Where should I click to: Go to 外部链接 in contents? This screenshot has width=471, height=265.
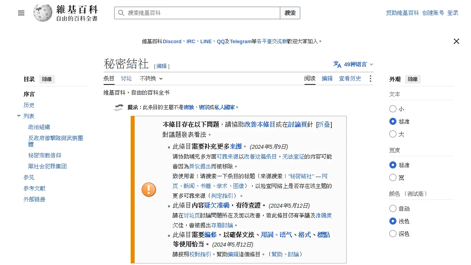click(x=35, y=199)
